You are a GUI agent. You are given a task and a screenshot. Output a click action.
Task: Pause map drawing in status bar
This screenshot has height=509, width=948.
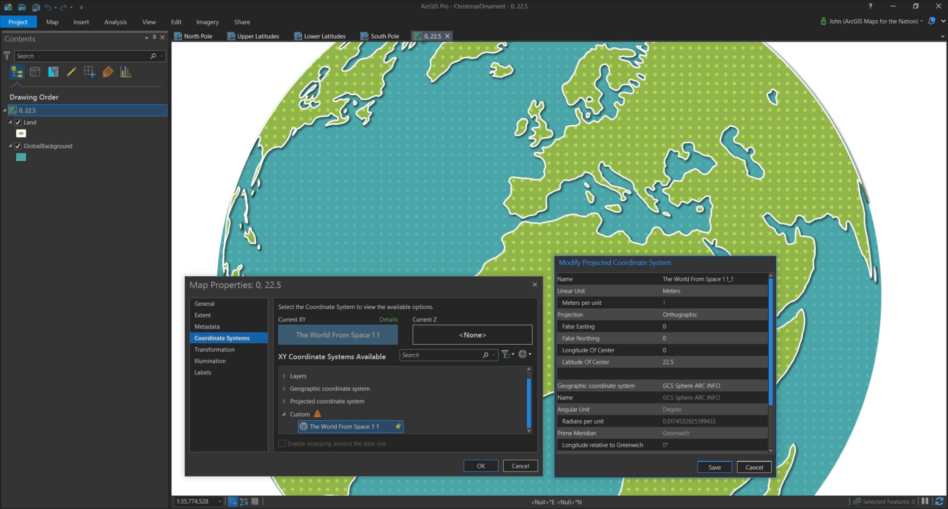925,501
